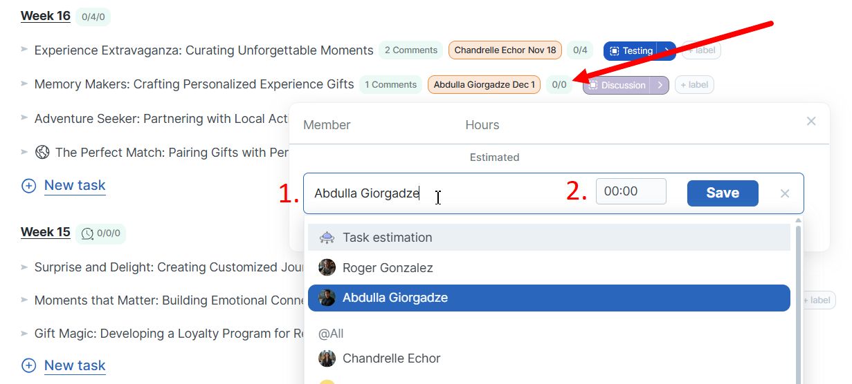Open the Discussion status dropdown arrow
The width and height of the screenshot is (852, 384).
tap(660, 85)
